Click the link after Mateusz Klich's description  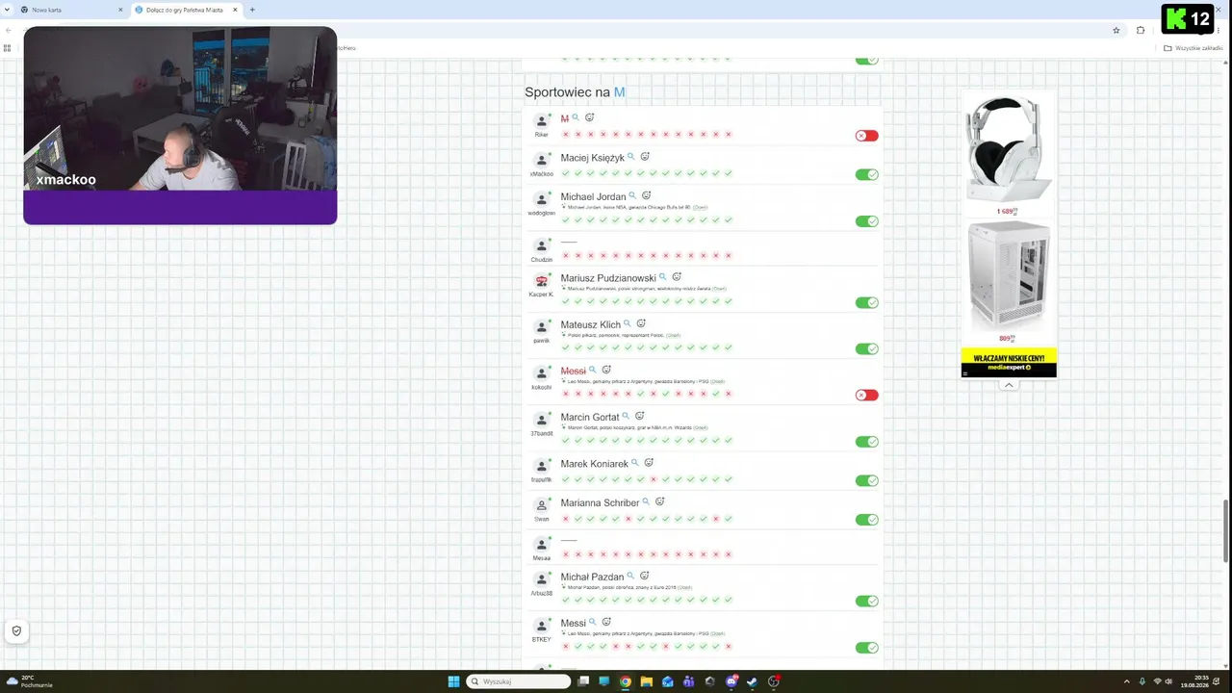tap(673, 335)
